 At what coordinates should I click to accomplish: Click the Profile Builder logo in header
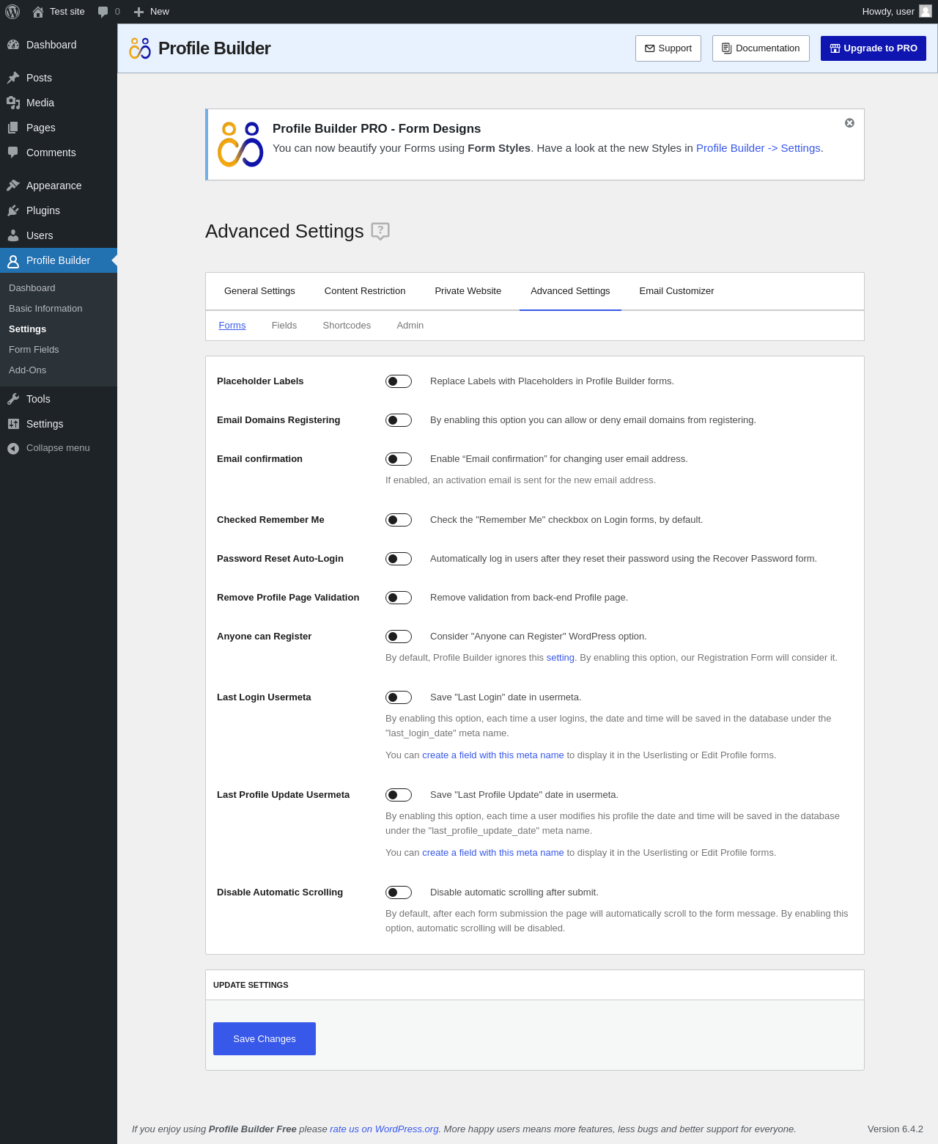(140, 48)
